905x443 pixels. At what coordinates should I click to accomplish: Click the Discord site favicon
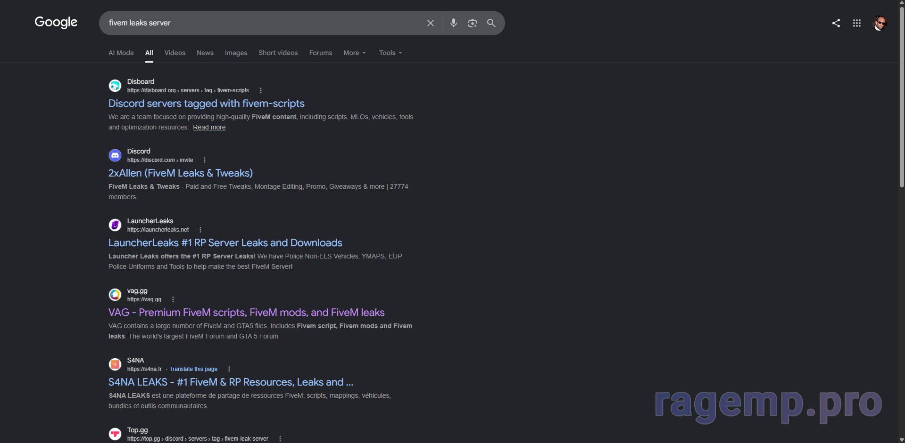(x=115, y=155)
